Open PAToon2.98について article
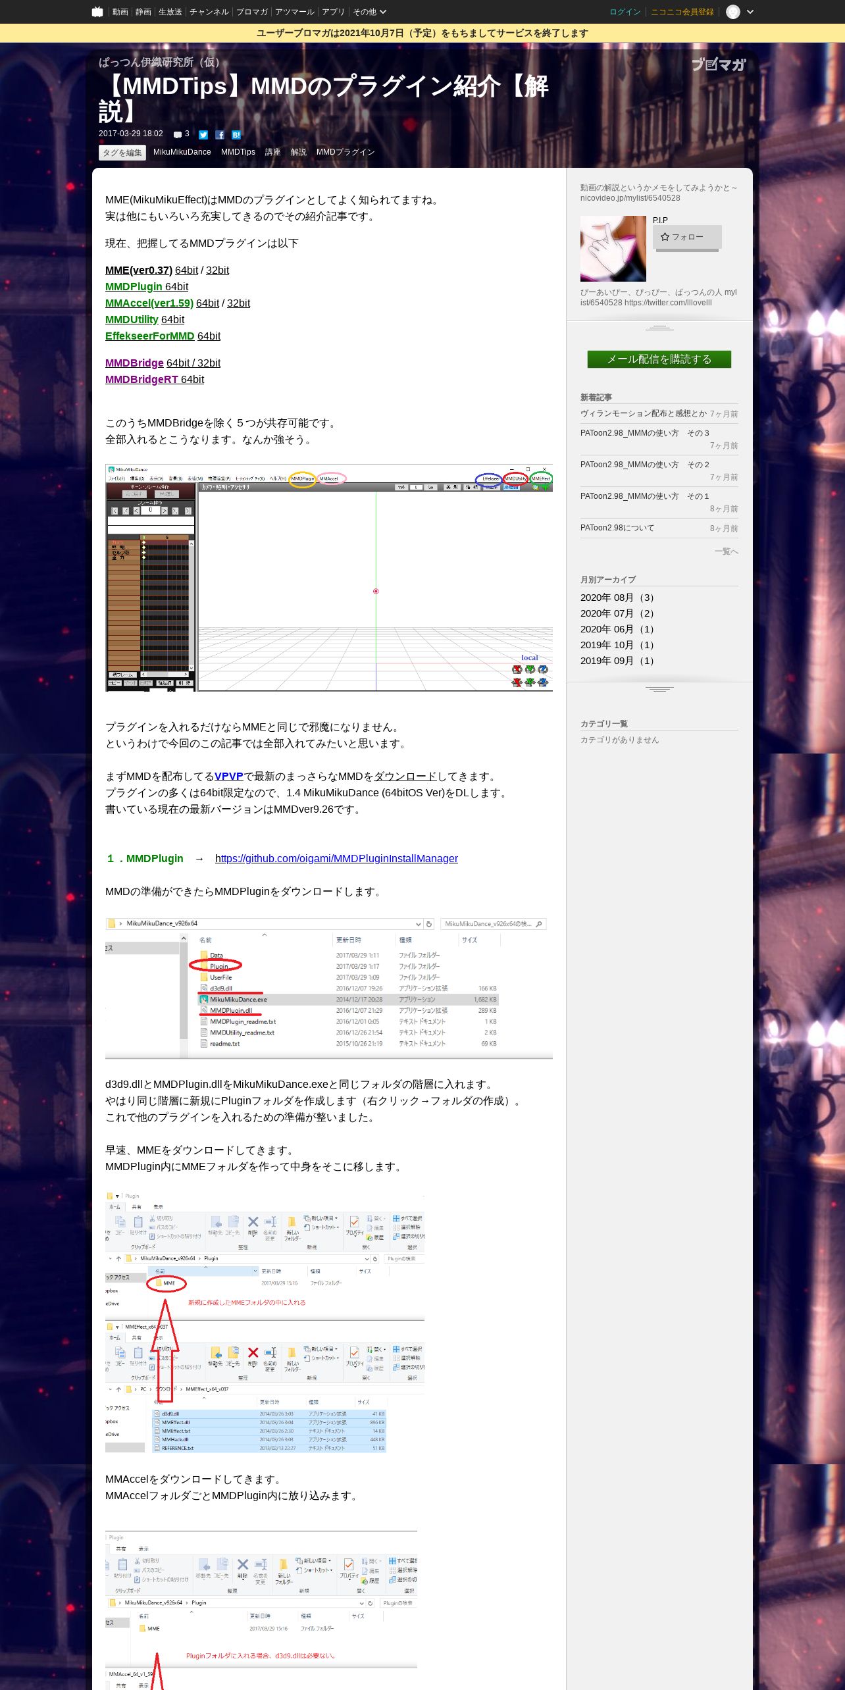845x1690 pixels. (617, 528)
